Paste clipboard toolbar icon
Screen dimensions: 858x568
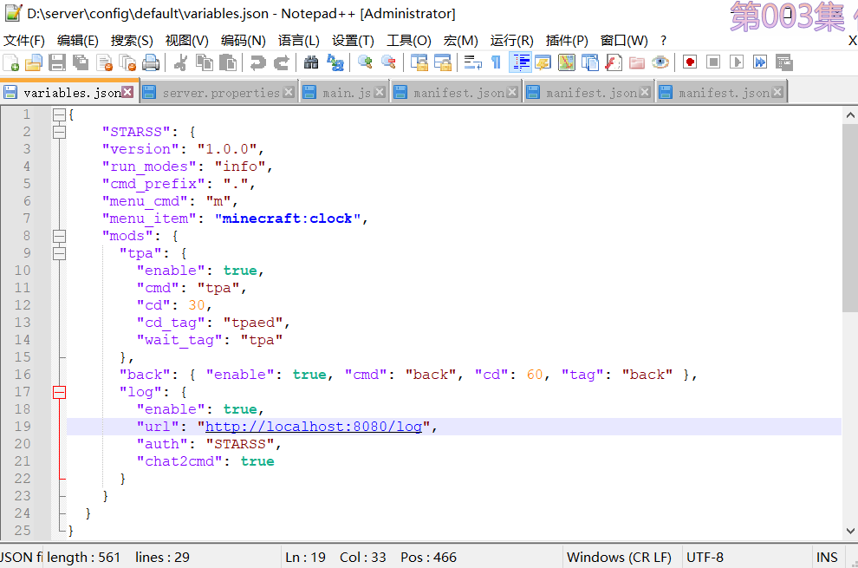(227, 63)
